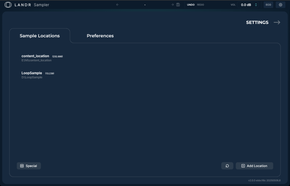Screen dimensions: 290x186
Task: Click the save preset disk icon
Action: tap(178, 5)
